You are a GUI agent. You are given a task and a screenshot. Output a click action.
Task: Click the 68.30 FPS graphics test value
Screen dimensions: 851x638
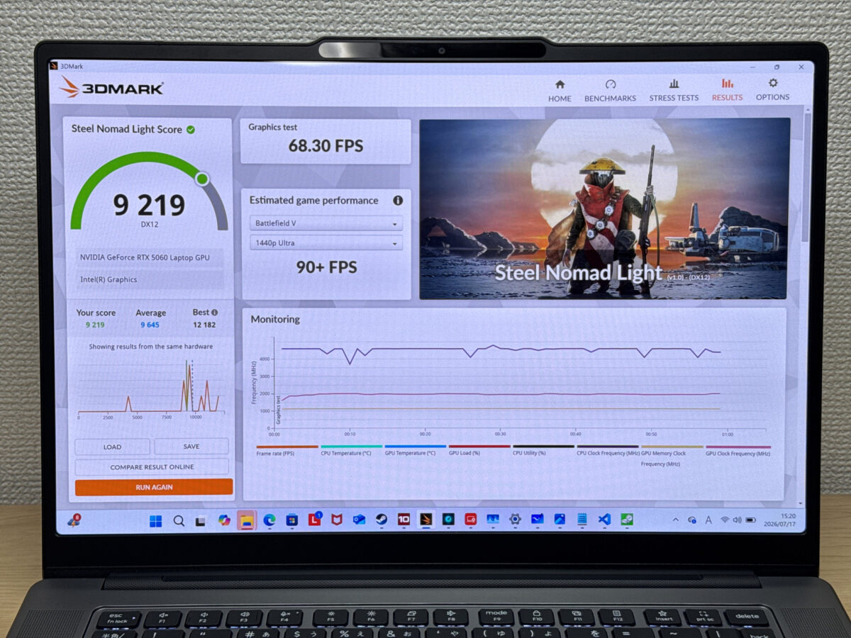(326, 146)
